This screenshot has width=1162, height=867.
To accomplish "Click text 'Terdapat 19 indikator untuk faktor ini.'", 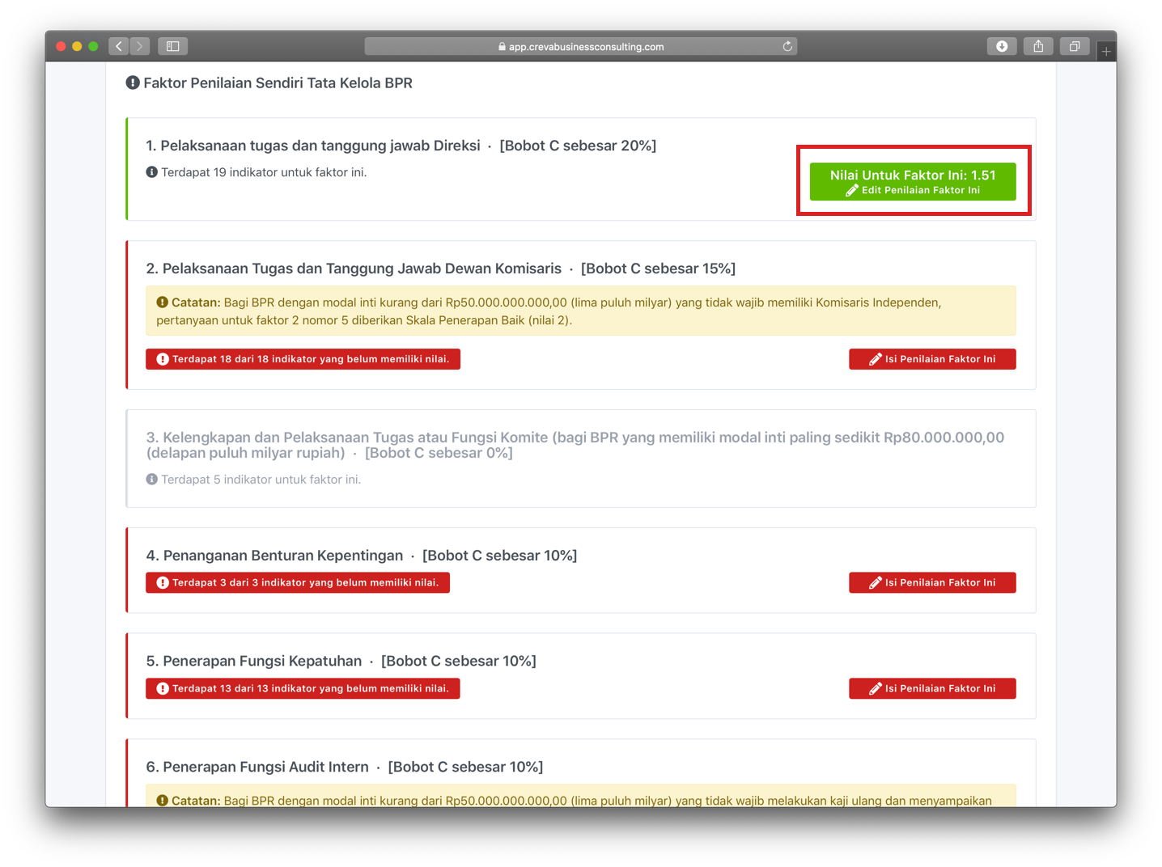I will tap(264, 172).
